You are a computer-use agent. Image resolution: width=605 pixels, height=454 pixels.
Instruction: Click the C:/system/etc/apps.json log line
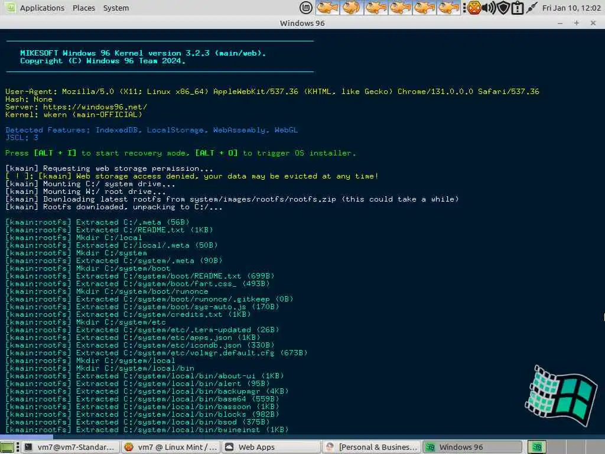coord(133,338)
